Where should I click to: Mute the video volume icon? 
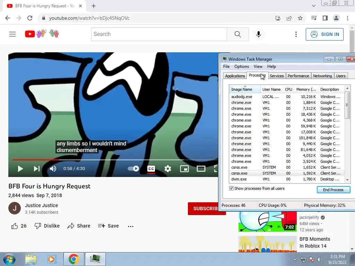[x=53, y=169]
